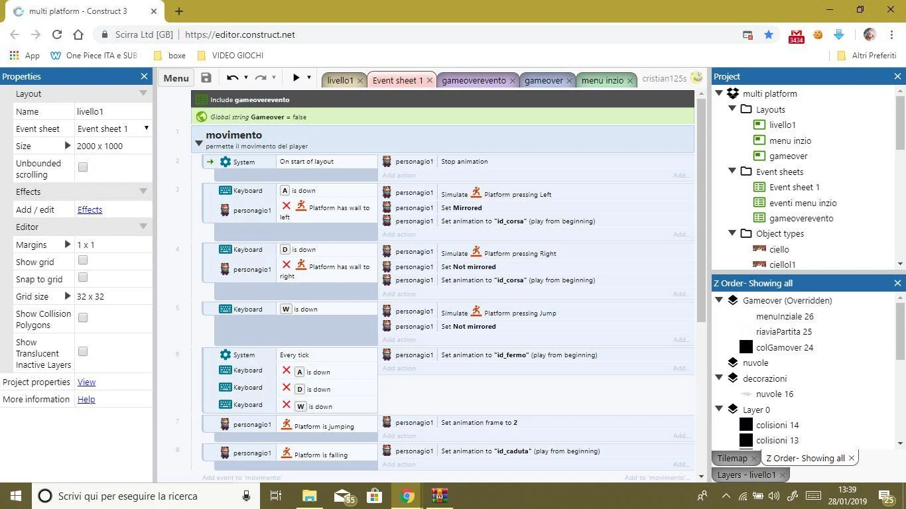Close the Properties panel
This screenshot has height=509, width=906.
tap(144, 76)
